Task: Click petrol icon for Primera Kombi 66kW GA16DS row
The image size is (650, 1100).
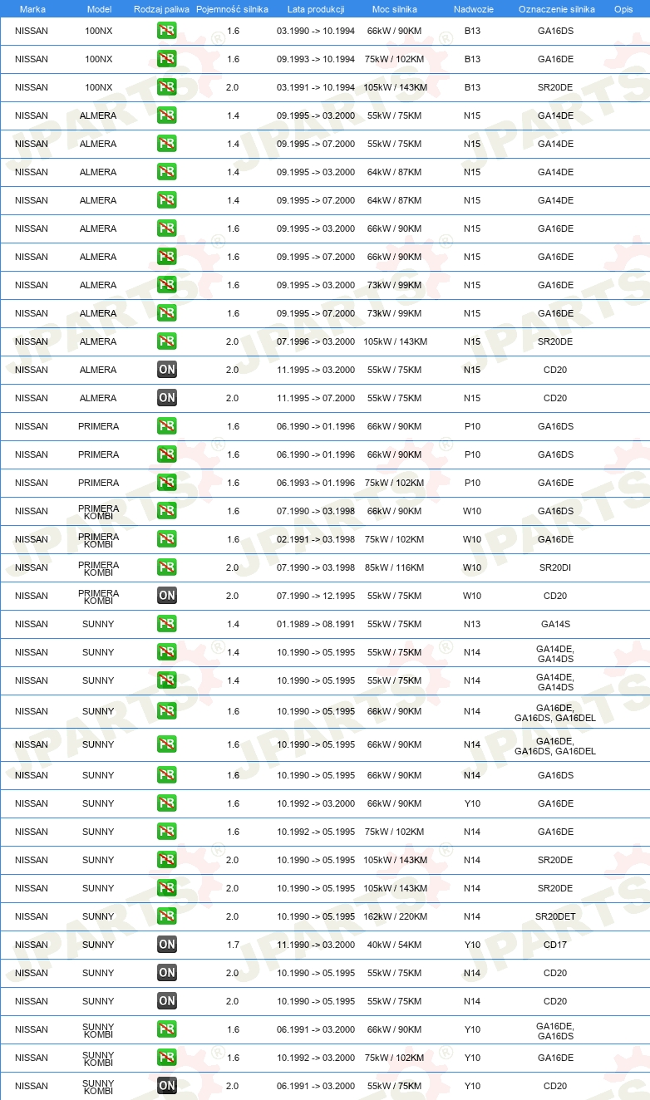Action: tap(167, 511)
